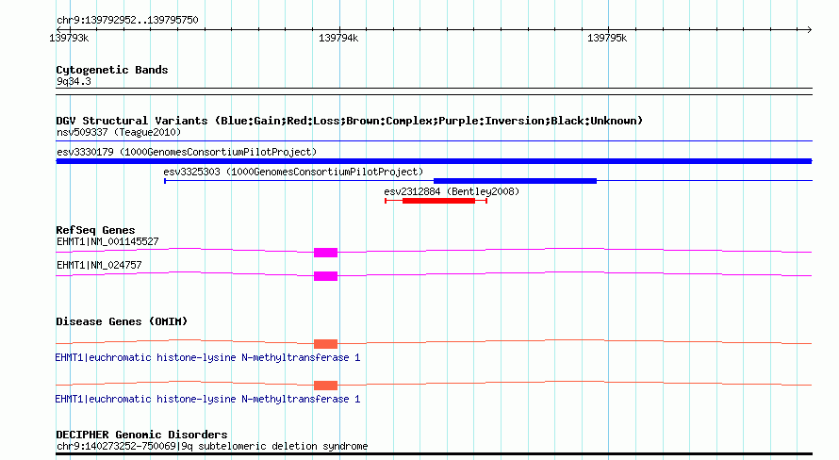Click the magenta exon of NM_001145527

[x=325, y=253]
